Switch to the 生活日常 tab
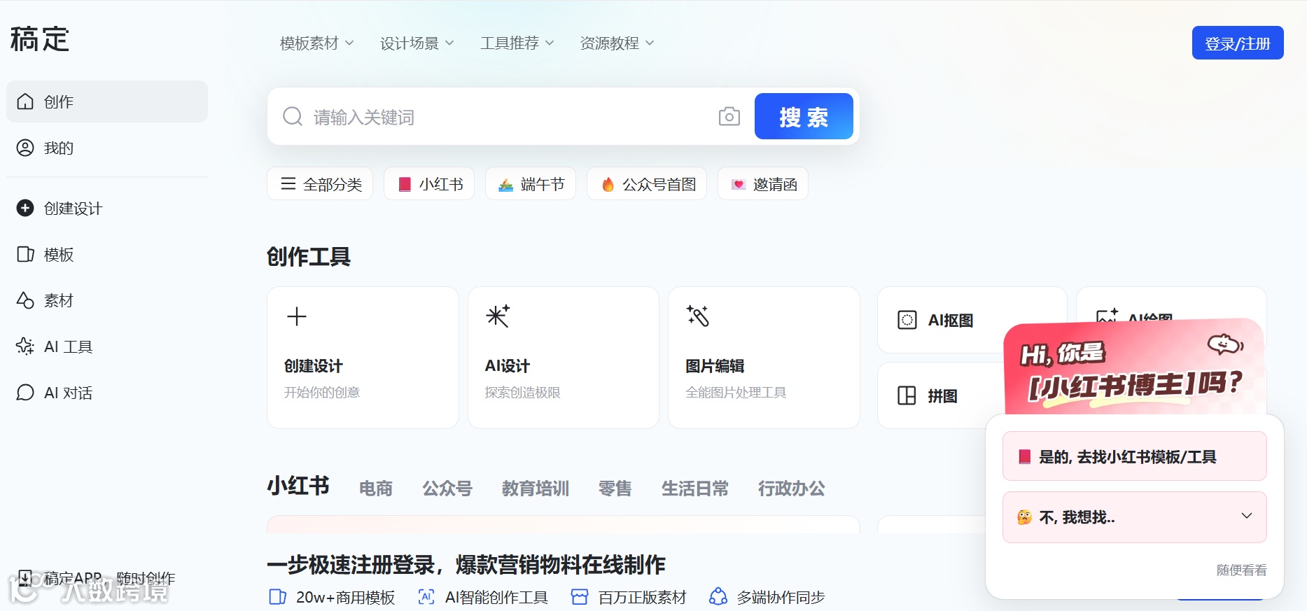This screenshot has height=611, width=1307. 695,489
